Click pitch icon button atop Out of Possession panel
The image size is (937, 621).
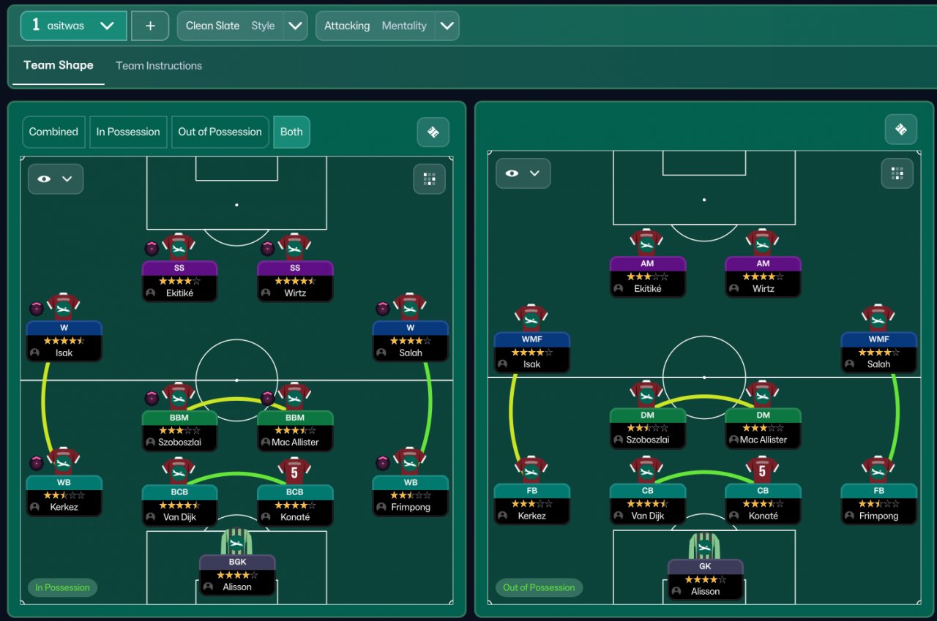(x=900, y=129)
